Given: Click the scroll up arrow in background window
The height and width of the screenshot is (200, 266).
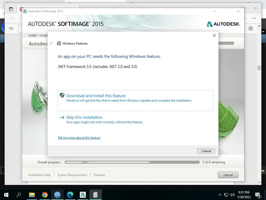Looking at the screenshot, I should click(x=259, y=26).
